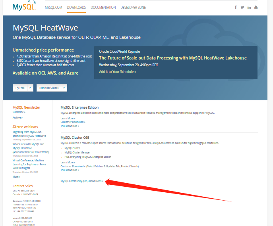Open the MySQL logo home link

pyautogui.click(x=24, y=6)
